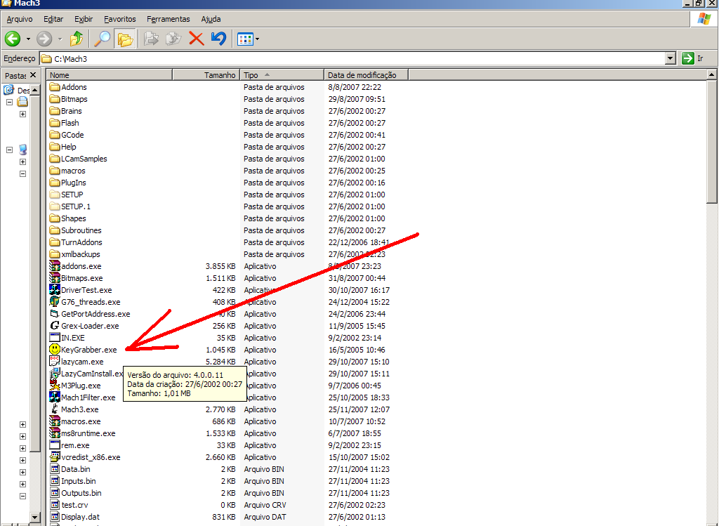
Task: Click the C:\Mach3 address field
Action: pyautogui.click(x=352, y=58)
